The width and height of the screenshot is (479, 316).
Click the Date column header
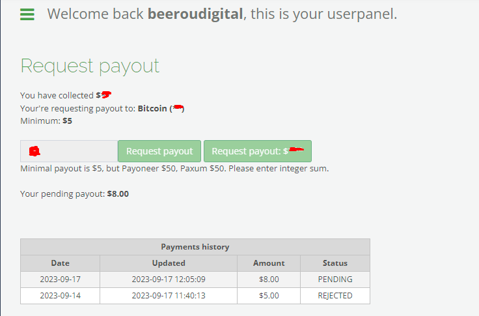[60, 263]
